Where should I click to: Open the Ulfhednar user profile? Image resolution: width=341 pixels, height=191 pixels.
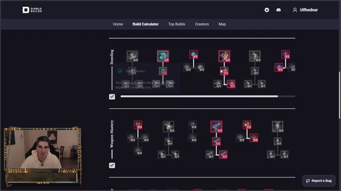click(x=305, y=10)
